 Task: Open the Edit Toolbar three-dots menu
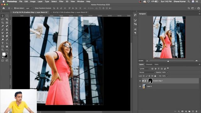pyautogui.click(x=7, y=50)
